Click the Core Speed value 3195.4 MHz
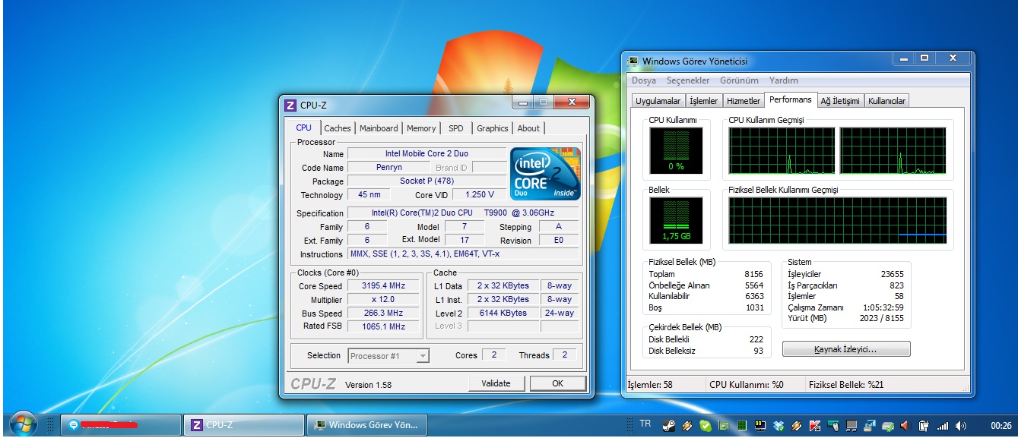Screen dimensions: 1018x438 (x=384, y=286)
